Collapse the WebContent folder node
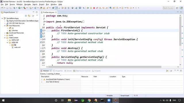 (x=5, y=38)
